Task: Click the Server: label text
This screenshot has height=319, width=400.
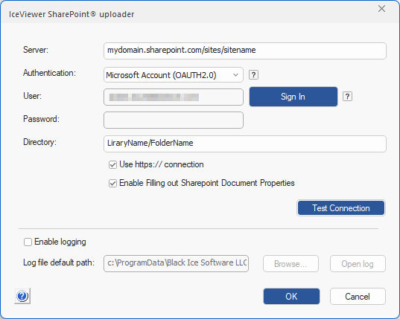Action: pyautogui.click(x=36, y=50)
